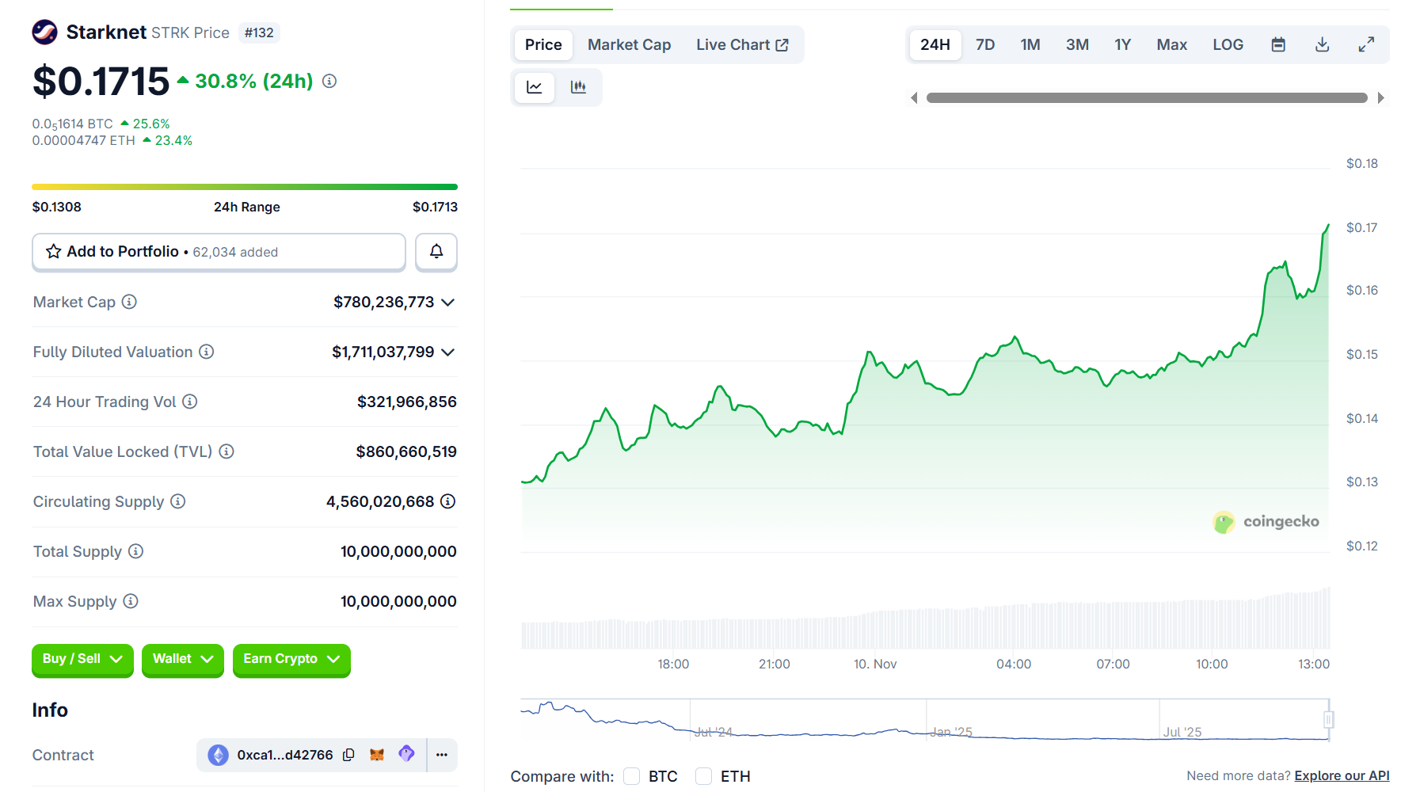The width and height of the screenshot is (1420, 792).
Task: Switch to candlestick chart view
Action: 578,87
